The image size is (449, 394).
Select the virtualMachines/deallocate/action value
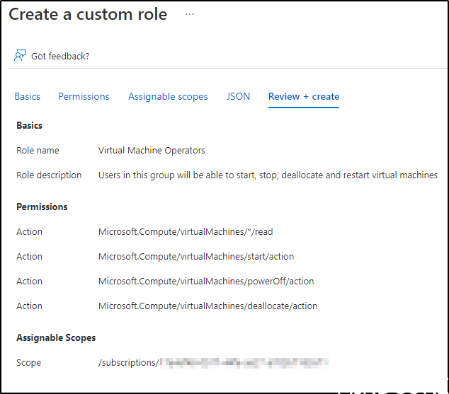point(208,306)
